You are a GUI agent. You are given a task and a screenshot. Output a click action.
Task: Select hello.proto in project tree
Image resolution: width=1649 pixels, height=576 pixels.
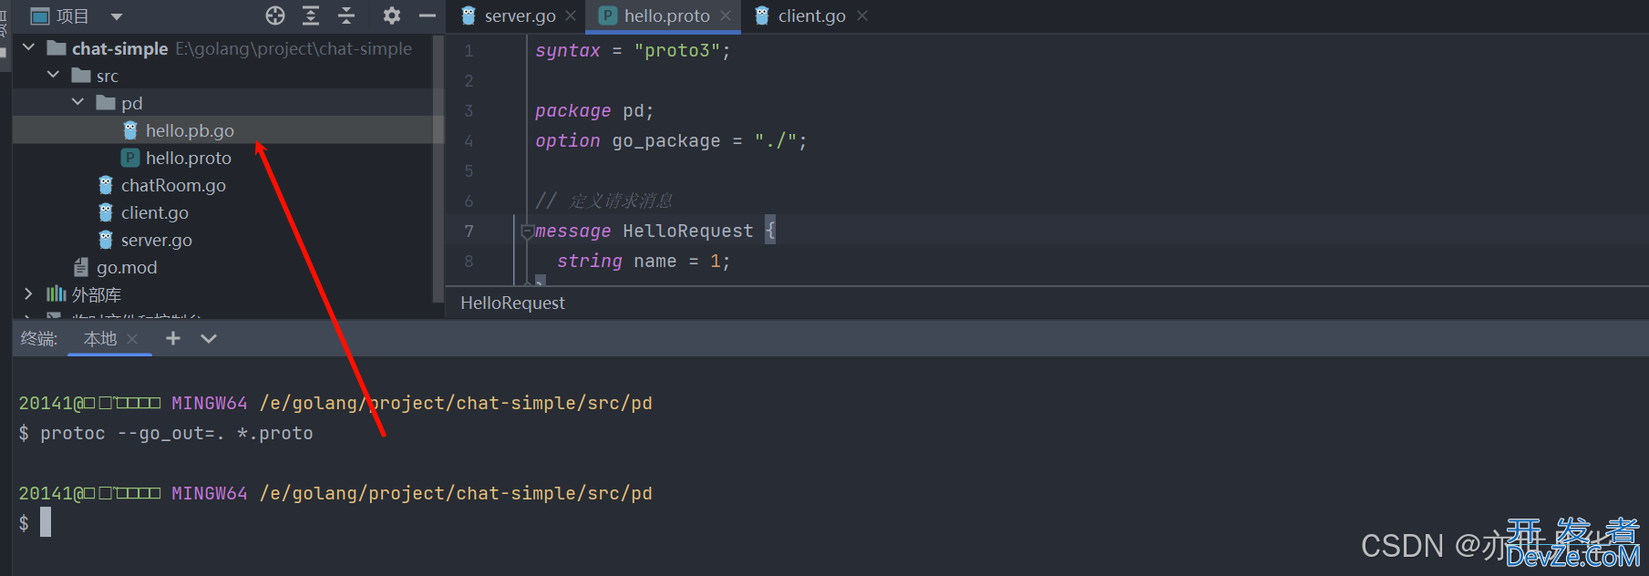189,158
